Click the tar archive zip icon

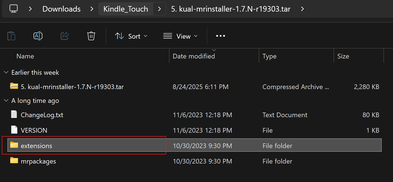coord(14,87)
